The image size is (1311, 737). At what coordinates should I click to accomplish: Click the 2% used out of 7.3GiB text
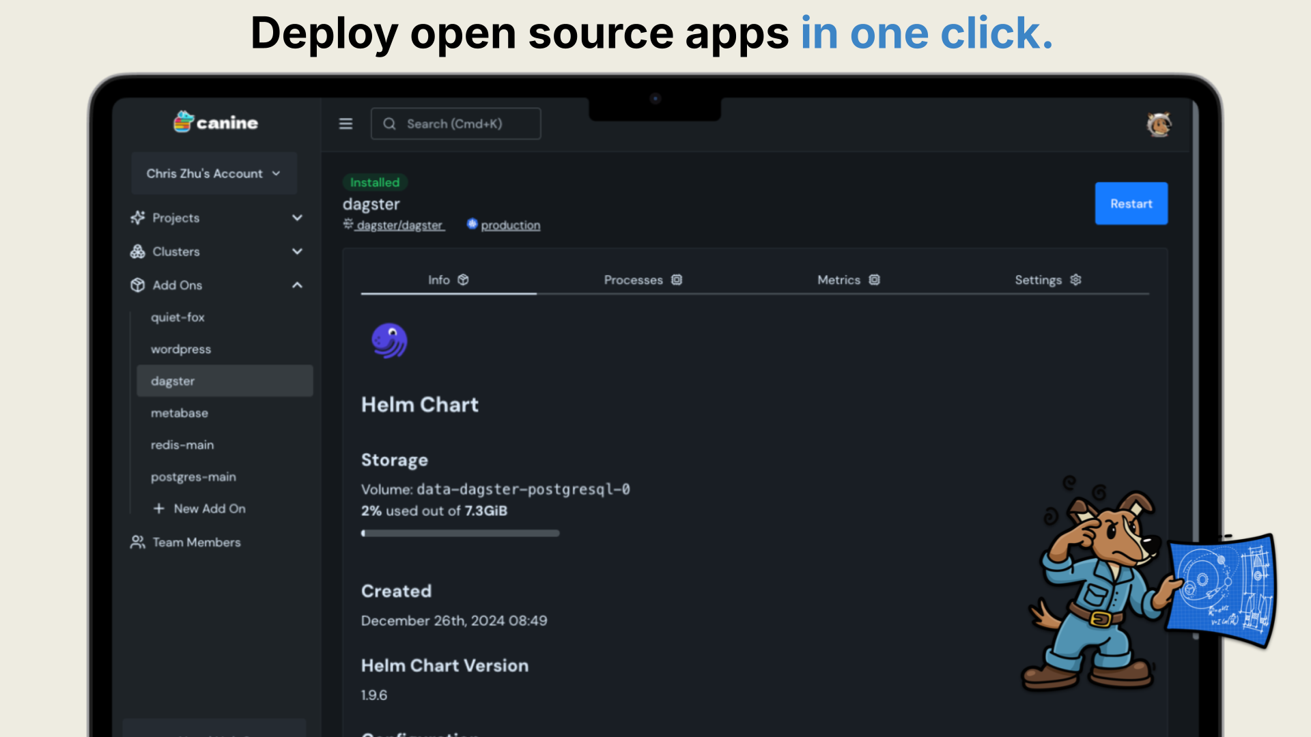pos(434,510)
